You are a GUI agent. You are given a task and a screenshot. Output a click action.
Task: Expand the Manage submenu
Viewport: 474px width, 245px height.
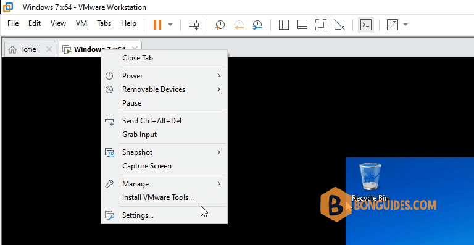[x=164, y=184]
